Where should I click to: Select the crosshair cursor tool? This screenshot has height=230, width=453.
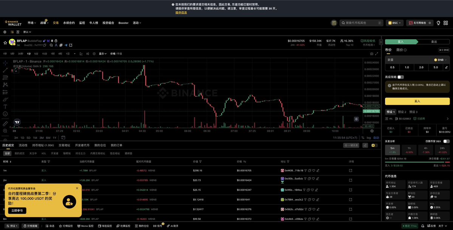[5, 63]
